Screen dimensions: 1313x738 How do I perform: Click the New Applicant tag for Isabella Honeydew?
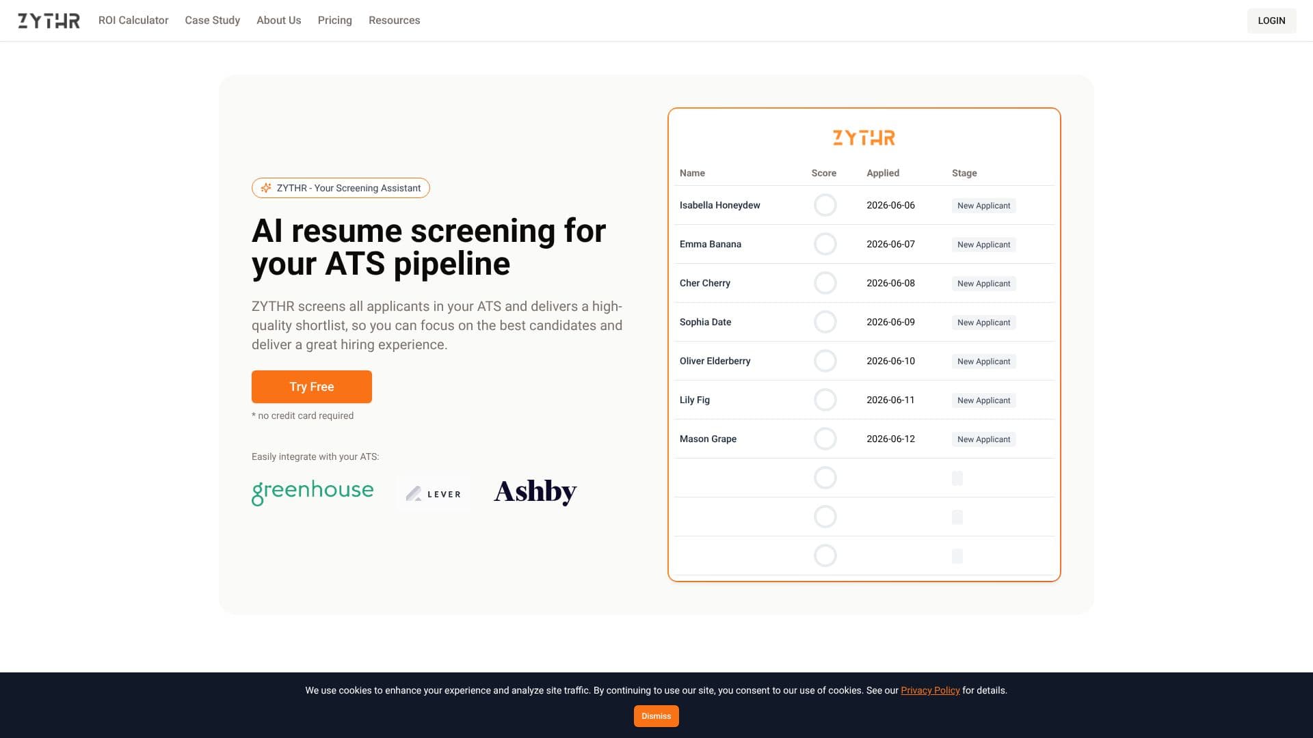click(983, 206)
